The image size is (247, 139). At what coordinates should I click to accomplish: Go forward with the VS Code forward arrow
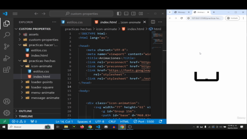coord(44,14)
